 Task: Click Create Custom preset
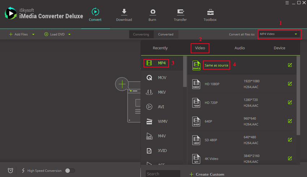pos(207,174)
